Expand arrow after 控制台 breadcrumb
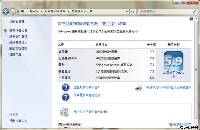The width and height of the screenshot is (200, 130). [x=42, y=12]
